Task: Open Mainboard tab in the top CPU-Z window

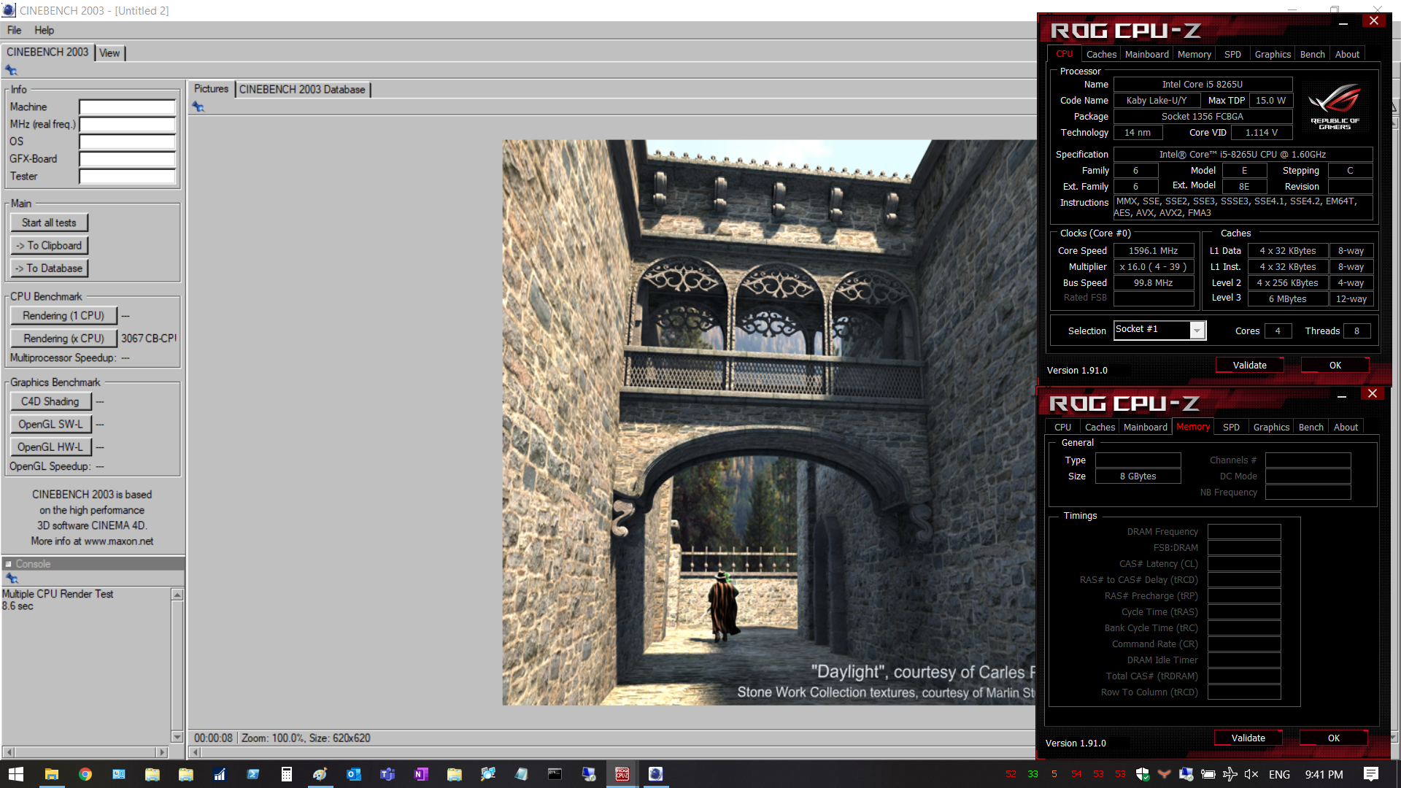Action: coord(1146,54)
